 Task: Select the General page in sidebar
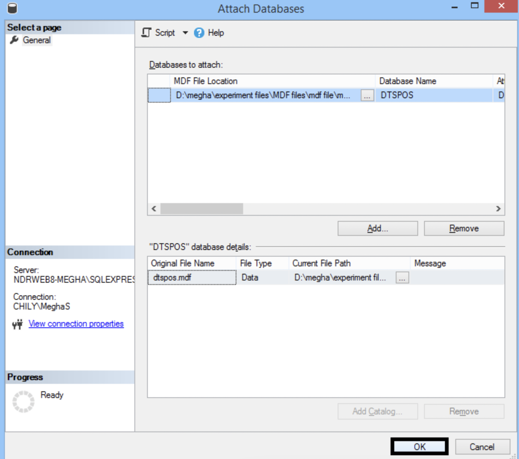(x=36, y=40)
